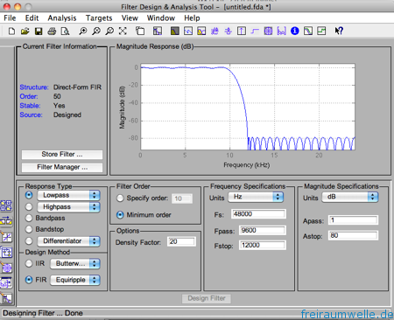Show the group delay response

215,31
